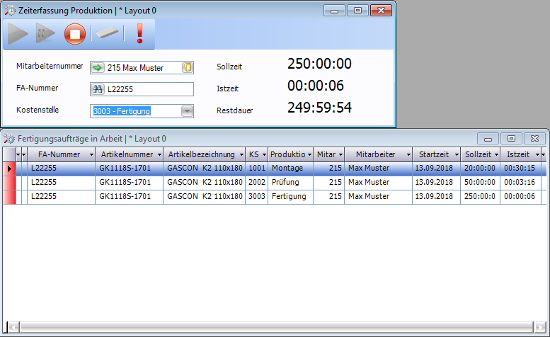
Task: Click the row indicator of Montage row
Action: 9,168
